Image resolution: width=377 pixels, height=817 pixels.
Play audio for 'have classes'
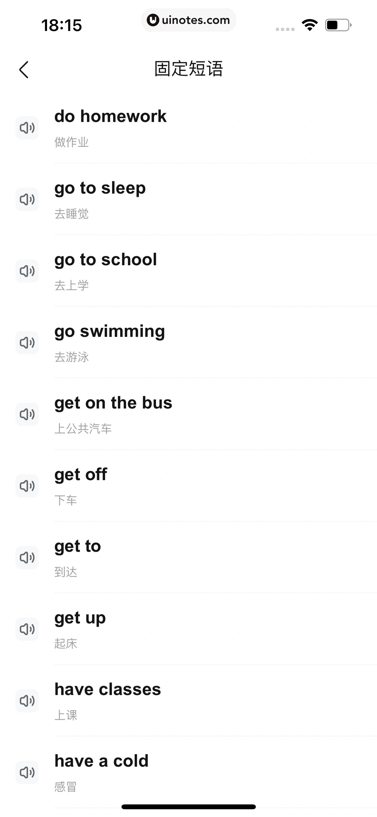[x=27, y=701]
